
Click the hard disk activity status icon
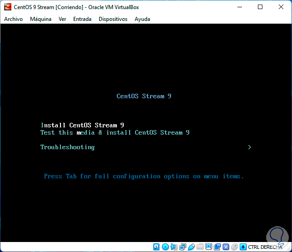click(156, 247)
